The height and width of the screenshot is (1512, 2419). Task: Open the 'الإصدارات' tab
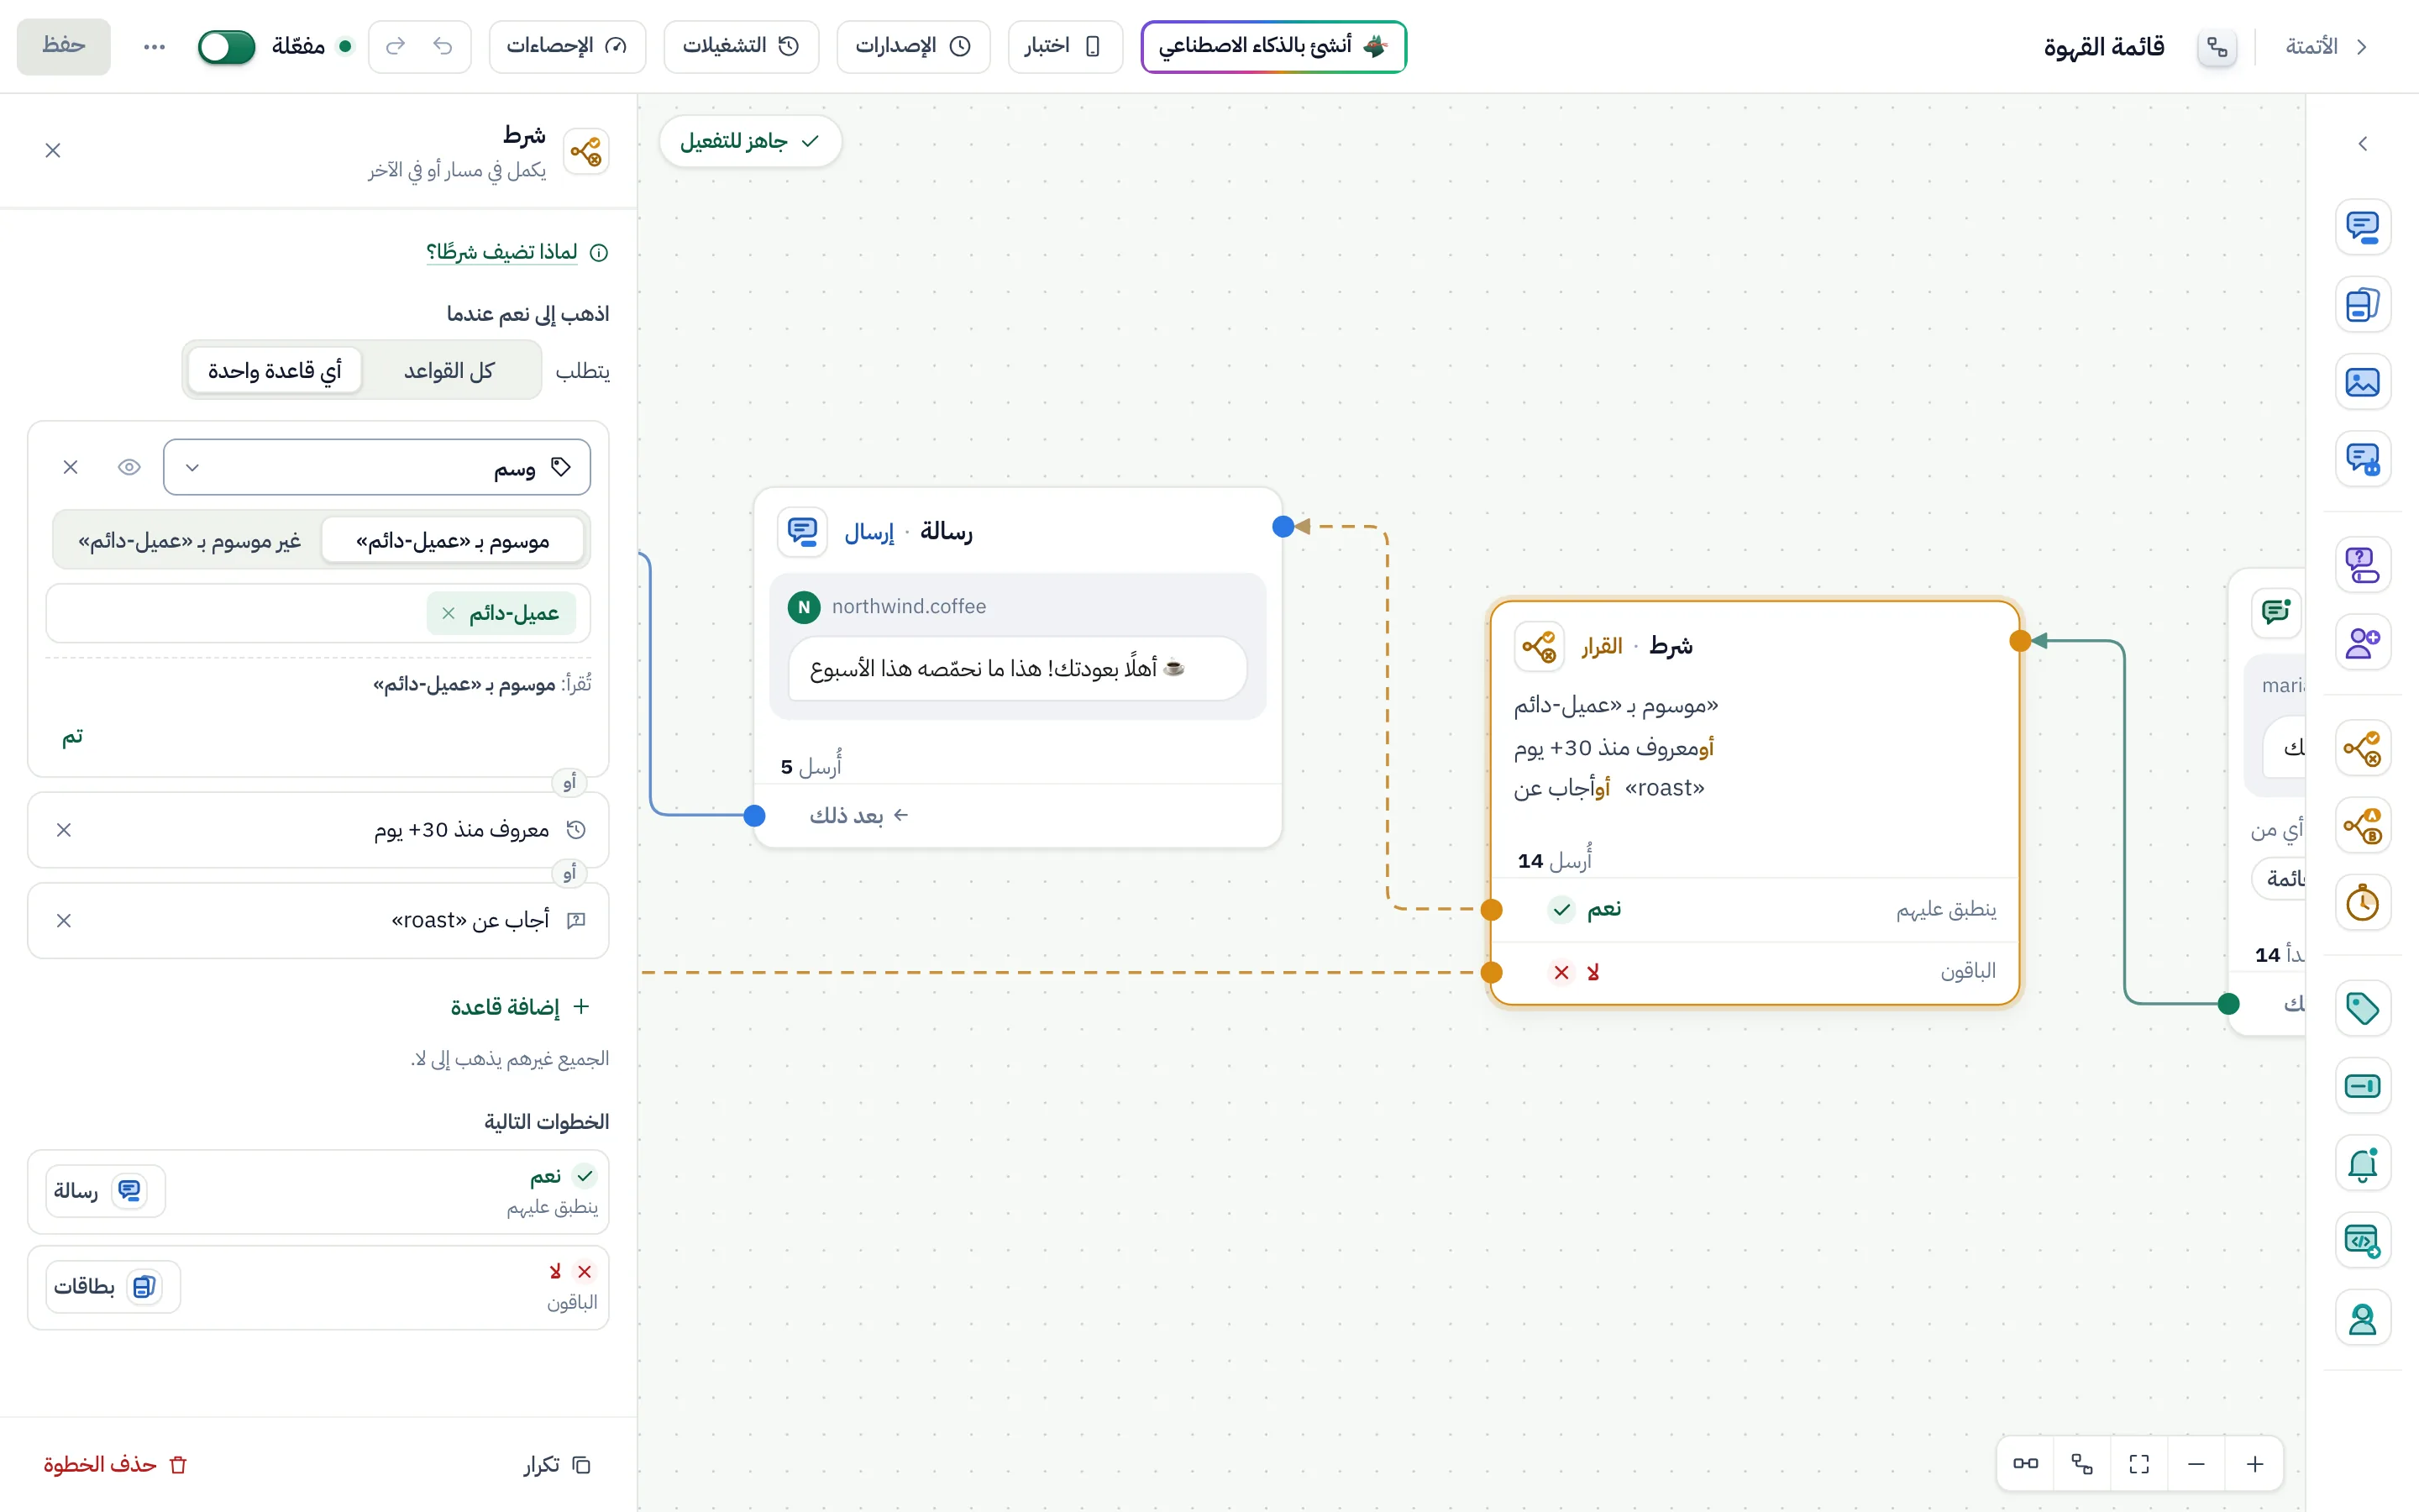914,46
